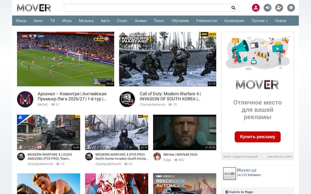The width and height of the screenshot is (311, 194).
Task: Click channel avatar next to MODERN WARFARE 4 LOOKS AMAZING
Action: point(21,157)
